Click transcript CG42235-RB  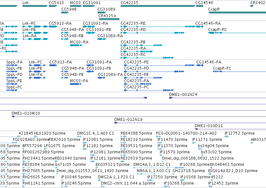click(133, 42)
